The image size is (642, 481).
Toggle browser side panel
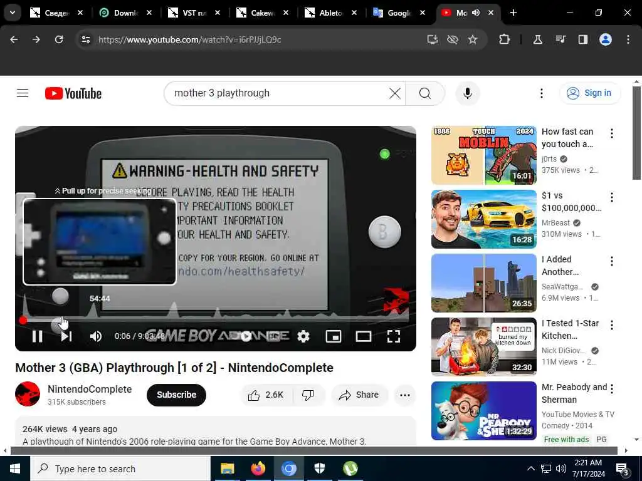tap(582, 39)
